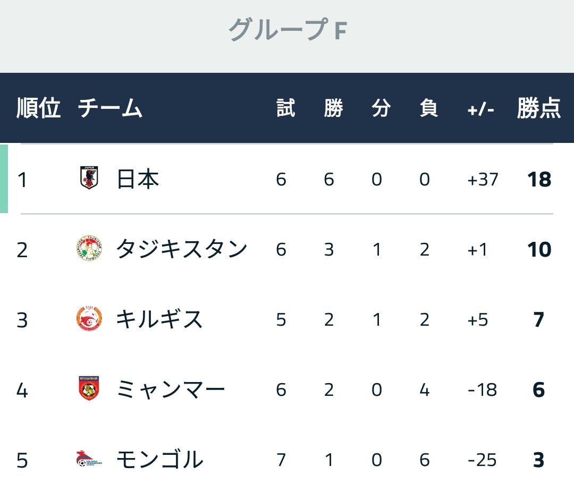Click the 分 draws column header
The width and height of the screenshot is (574, 483).
click(381, 108)
